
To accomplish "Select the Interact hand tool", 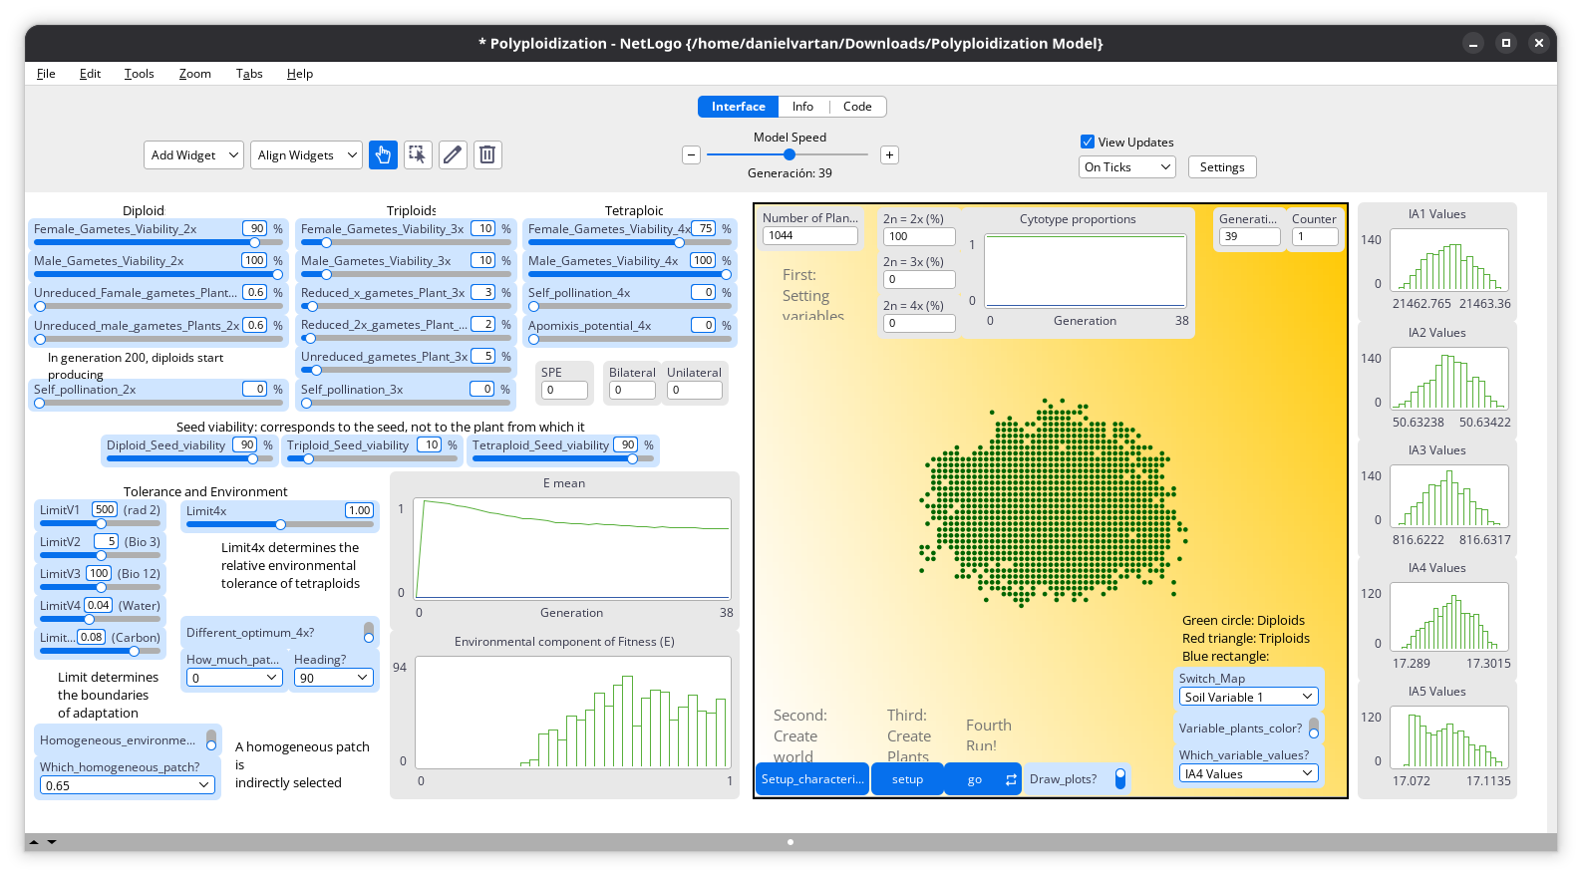I will [383, 154].
